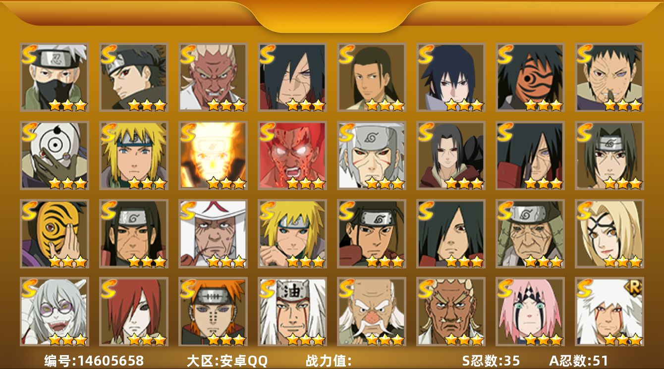
Task: Pick the bald big-nosed Onoki portrait
Action: (371, 312)
